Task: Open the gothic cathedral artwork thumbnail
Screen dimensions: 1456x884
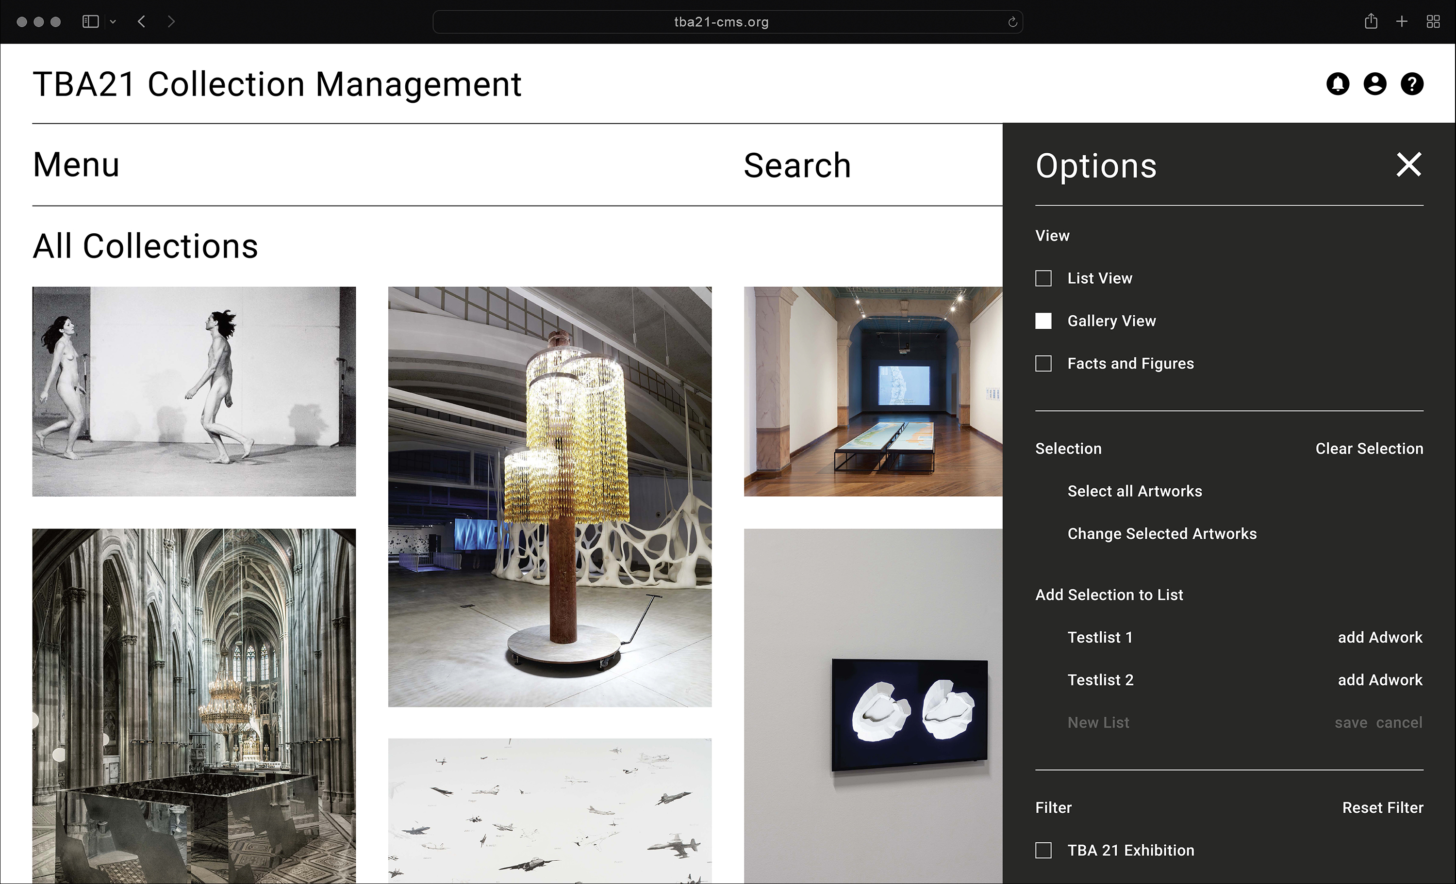Action: (194, 706)
